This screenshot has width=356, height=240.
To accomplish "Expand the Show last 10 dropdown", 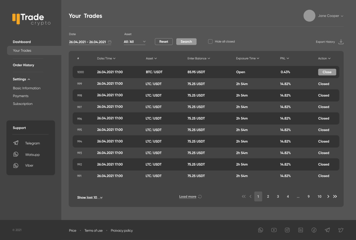I will tap(90, 197).
